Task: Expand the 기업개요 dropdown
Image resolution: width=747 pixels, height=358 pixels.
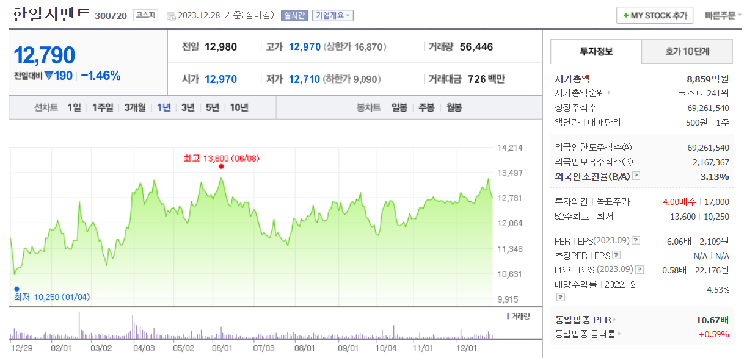Action: (x=332, y=16)
